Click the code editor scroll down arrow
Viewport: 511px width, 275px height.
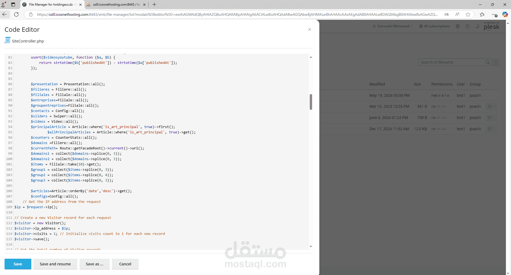[311, 246]
